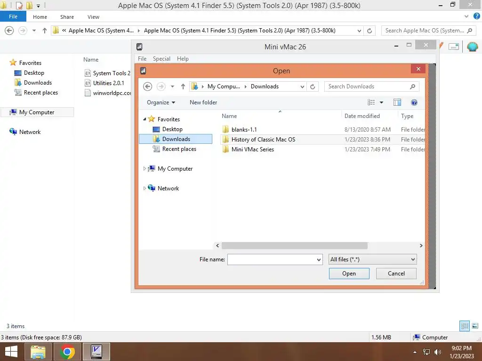Create a New folder in the Open dialog
This screenshot has width=482, height=361.
click(203, 102)
